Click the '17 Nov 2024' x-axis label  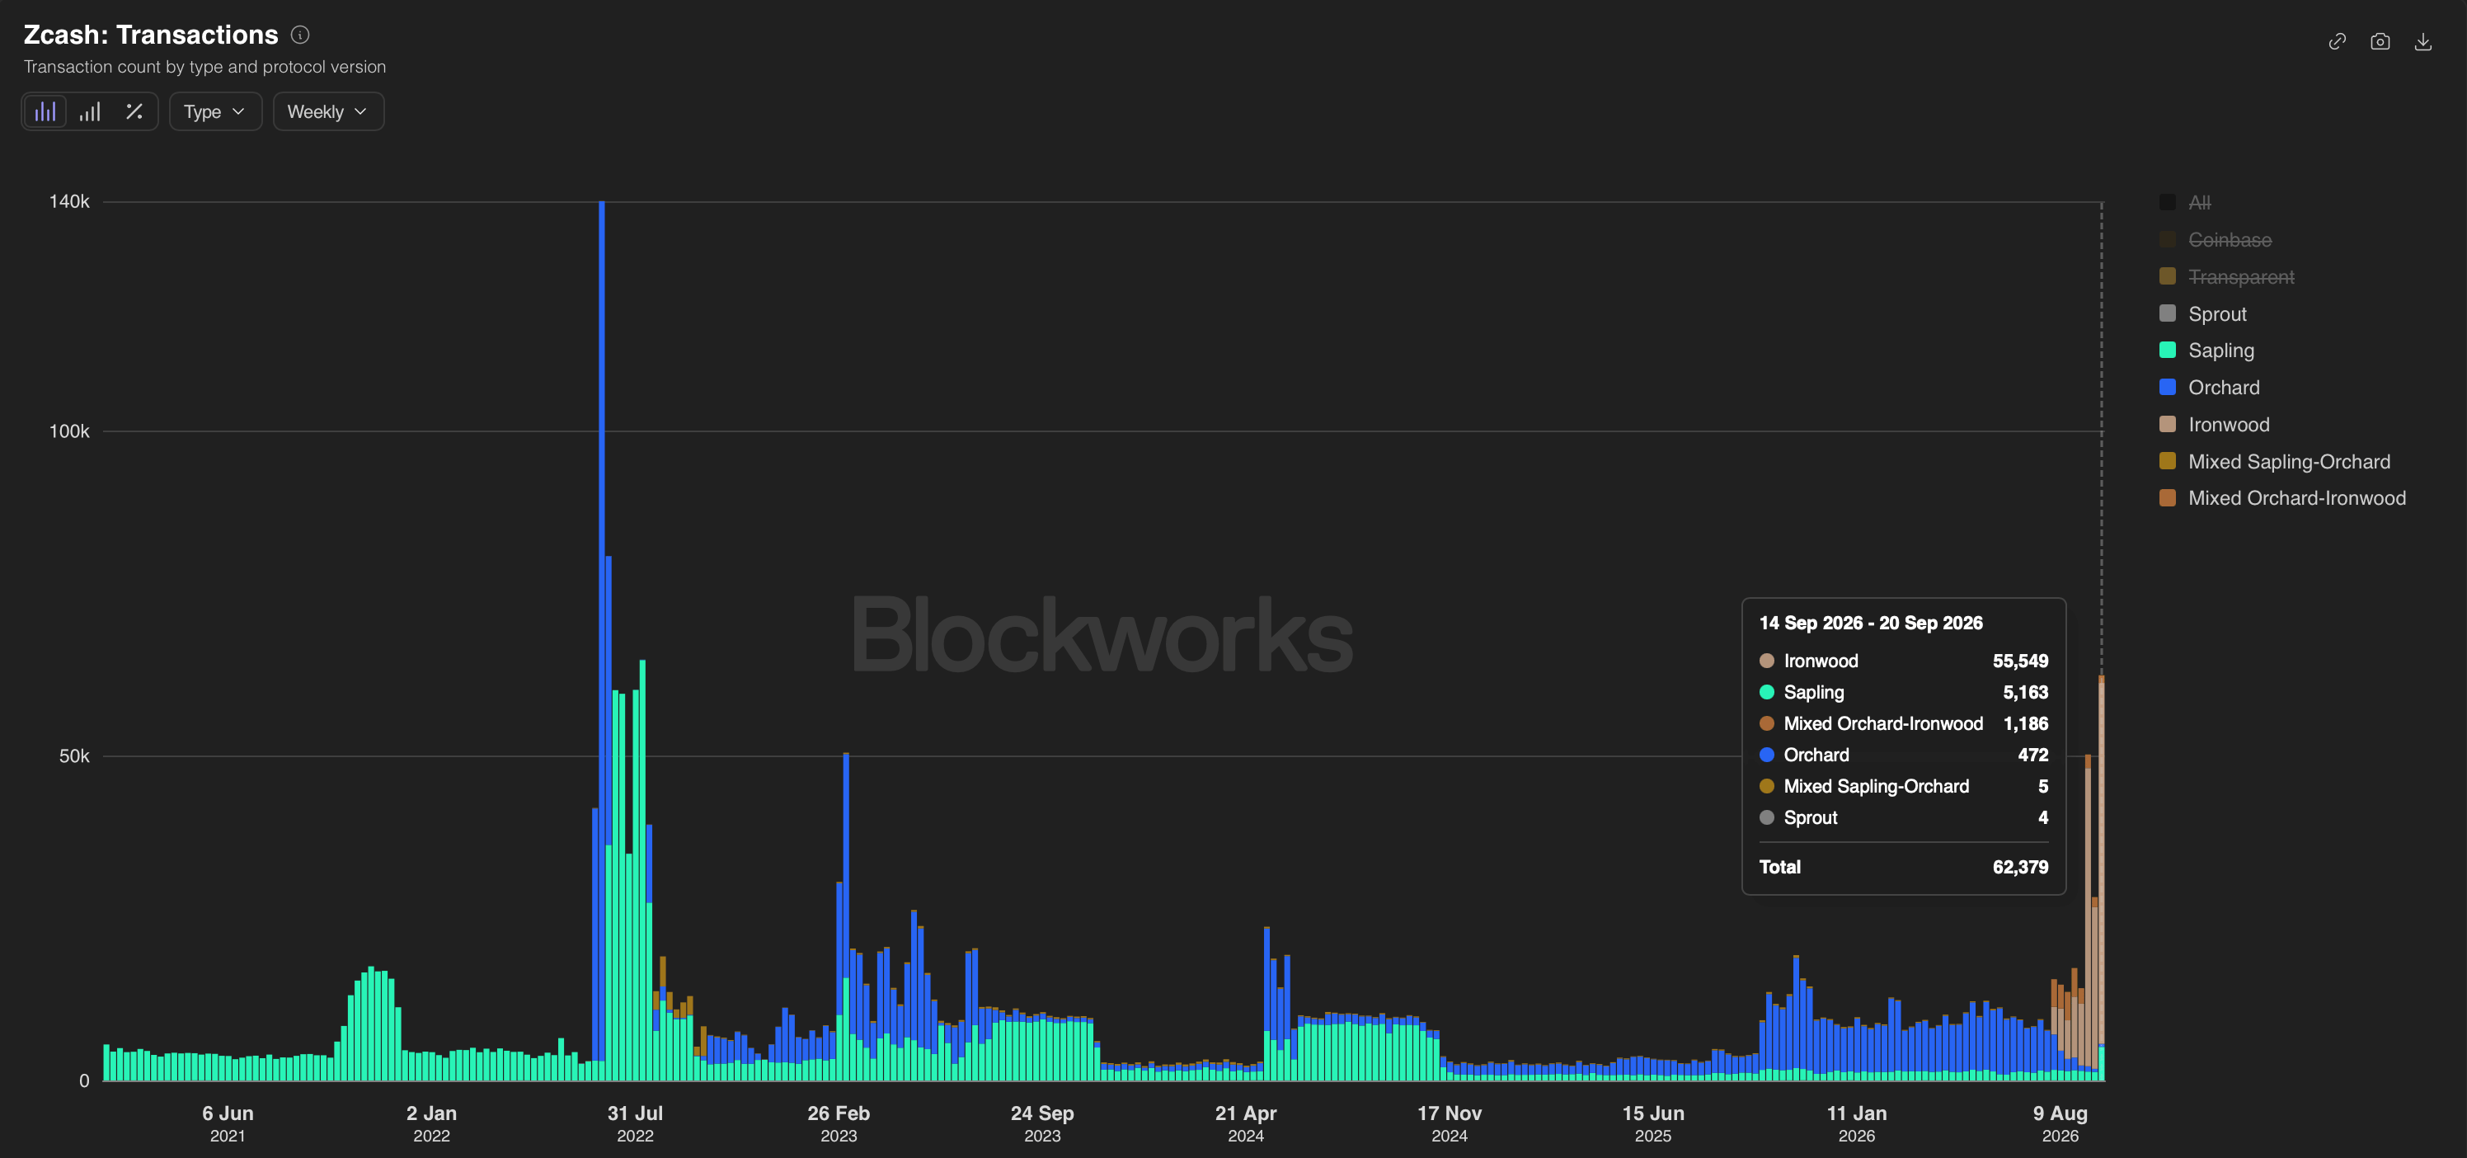[x=1449, y=1123]
